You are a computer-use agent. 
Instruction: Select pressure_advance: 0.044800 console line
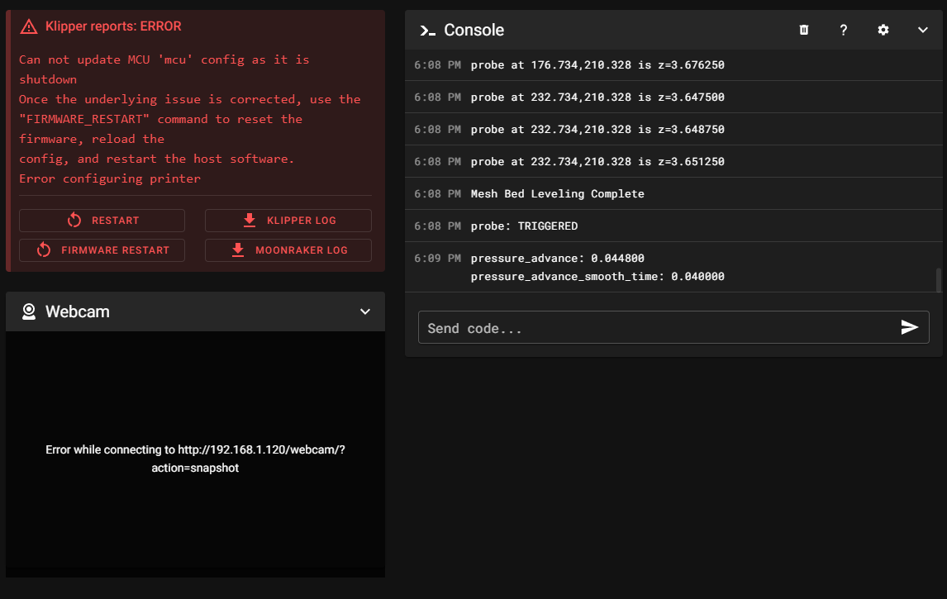(558, 258)
